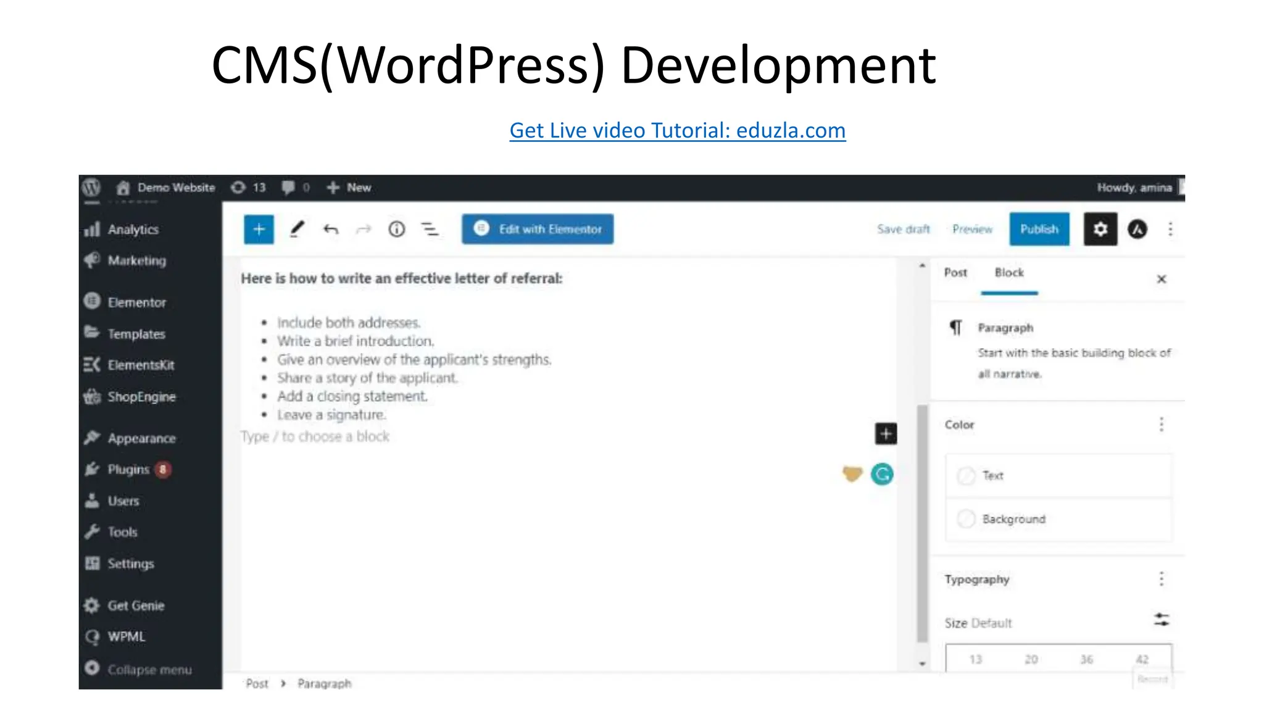Switch to the Post tab

tap(955, 273)
